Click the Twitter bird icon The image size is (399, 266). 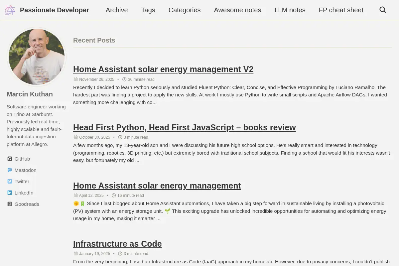click(10, 182)
